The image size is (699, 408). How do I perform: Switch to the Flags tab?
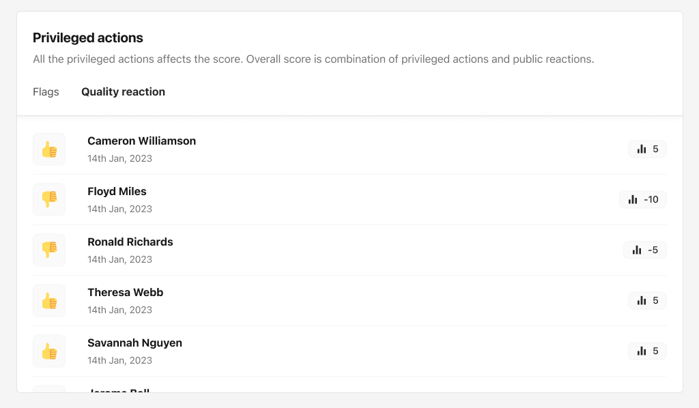tap(46, 91)
